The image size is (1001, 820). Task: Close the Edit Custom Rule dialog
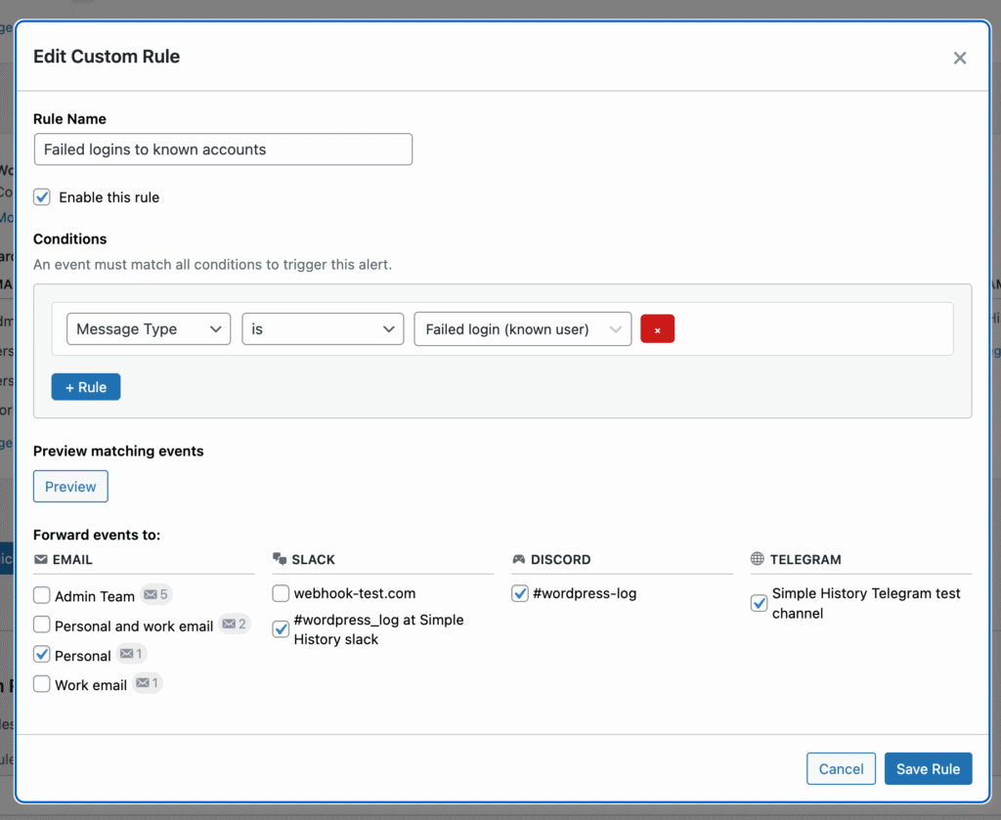[959, 58]
